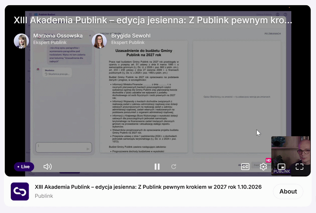Click the presenter webcam thumbnail
Image resolution: width=316 pixels, height=213 pixels.
291,156
